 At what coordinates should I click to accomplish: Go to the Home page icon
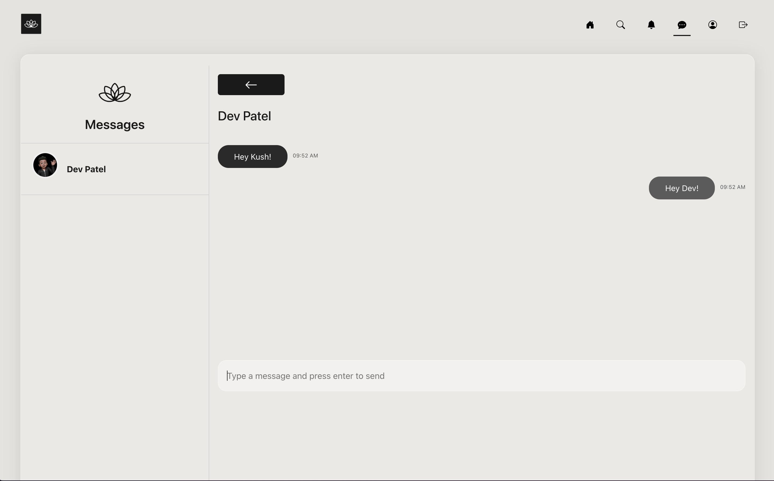pos(590,25)
